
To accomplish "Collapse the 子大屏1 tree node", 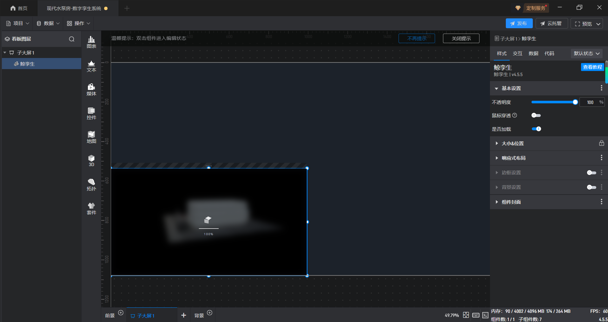I will point(5,53).
